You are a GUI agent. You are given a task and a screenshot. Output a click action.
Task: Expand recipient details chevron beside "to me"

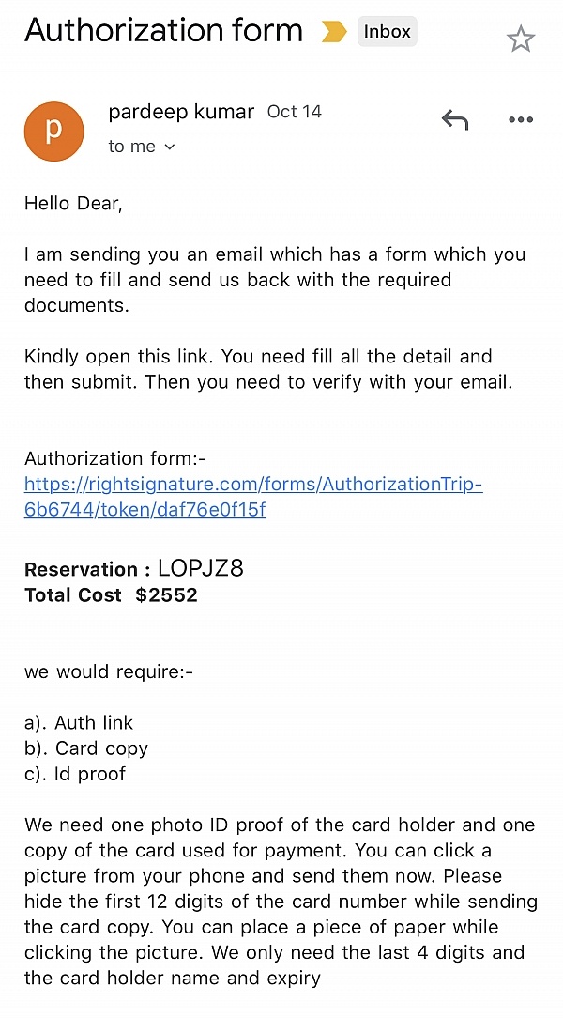pyautogui.click(x=170, y=147)
